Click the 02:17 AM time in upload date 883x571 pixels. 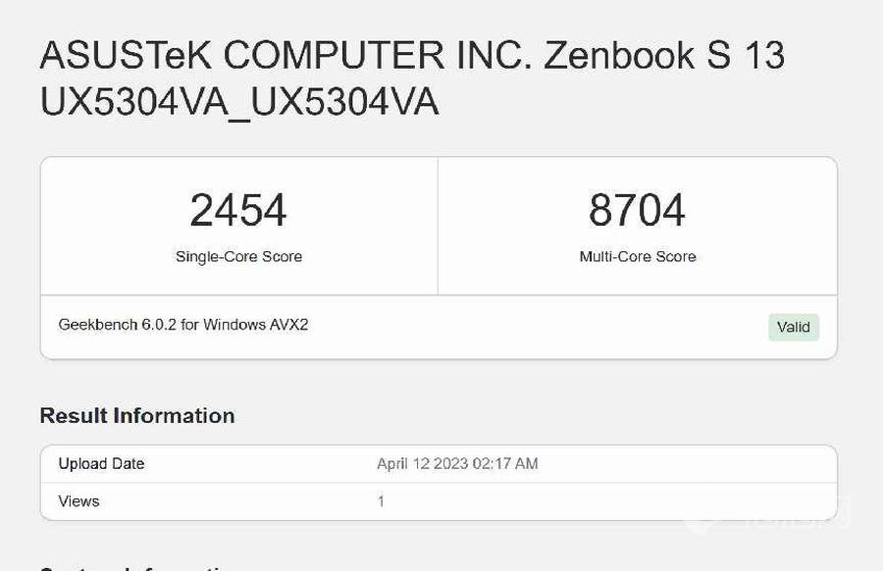pyautogui.click(x=505, y=463)
